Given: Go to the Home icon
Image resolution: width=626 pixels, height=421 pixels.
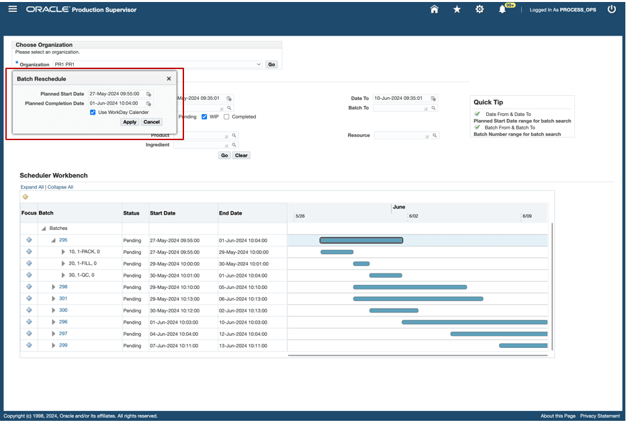Looking at the screenshot, I should click(435, 9).
